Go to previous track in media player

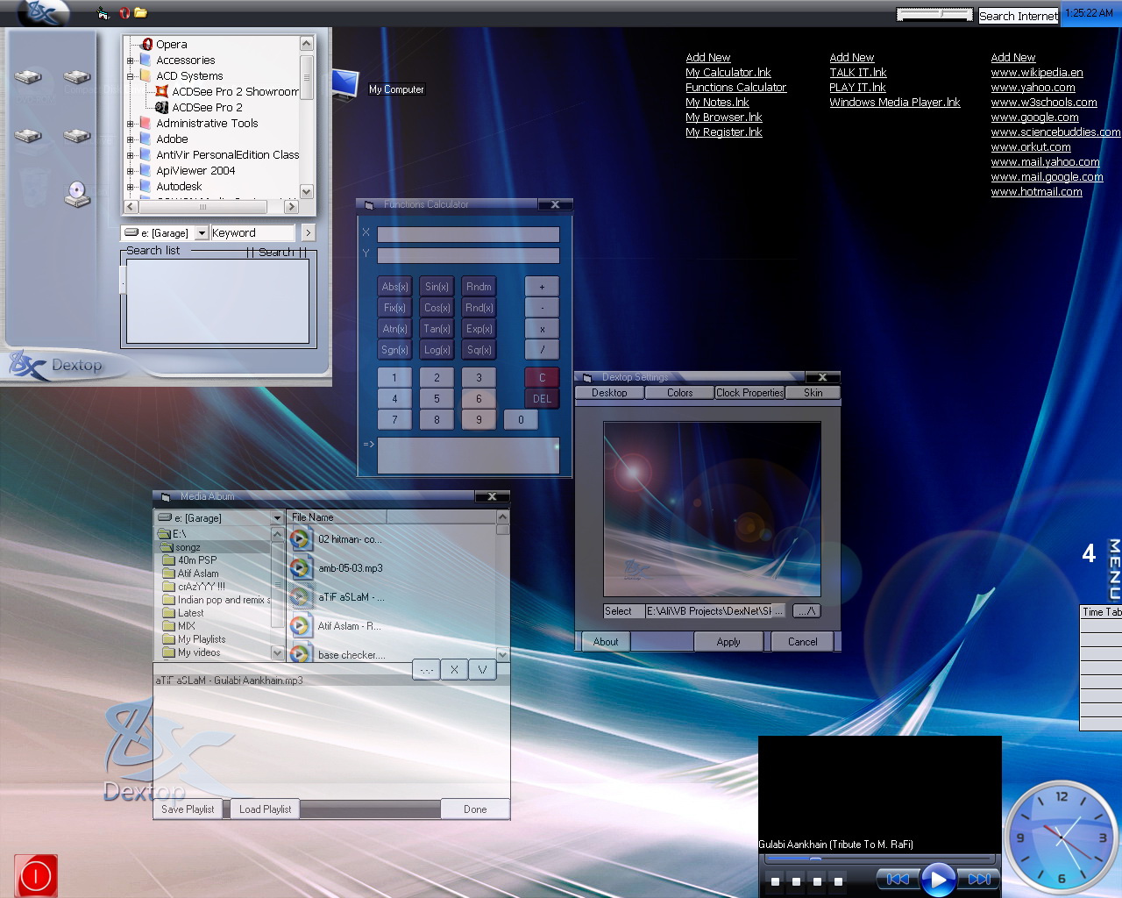tap(898, 879)
